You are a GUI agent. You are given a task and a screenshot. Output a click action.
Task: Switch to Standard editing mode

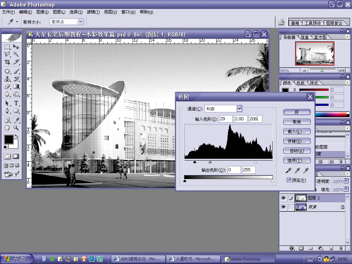[7, 156]
